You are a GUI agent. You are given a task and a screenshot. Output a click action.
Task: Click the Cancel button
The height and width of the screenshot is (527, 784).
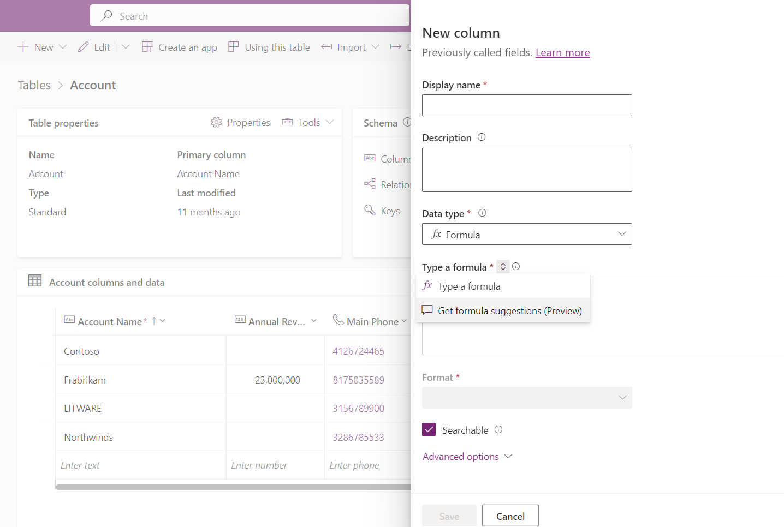[510, 516]
